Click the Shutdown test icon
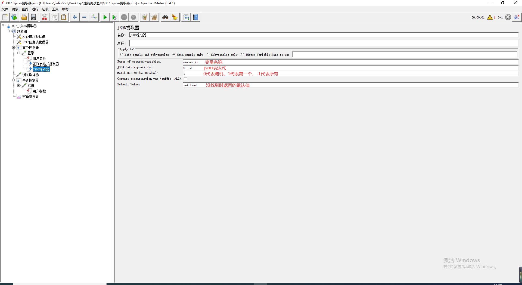The width and height of the screenshot is (522, 285). point(133,17)
